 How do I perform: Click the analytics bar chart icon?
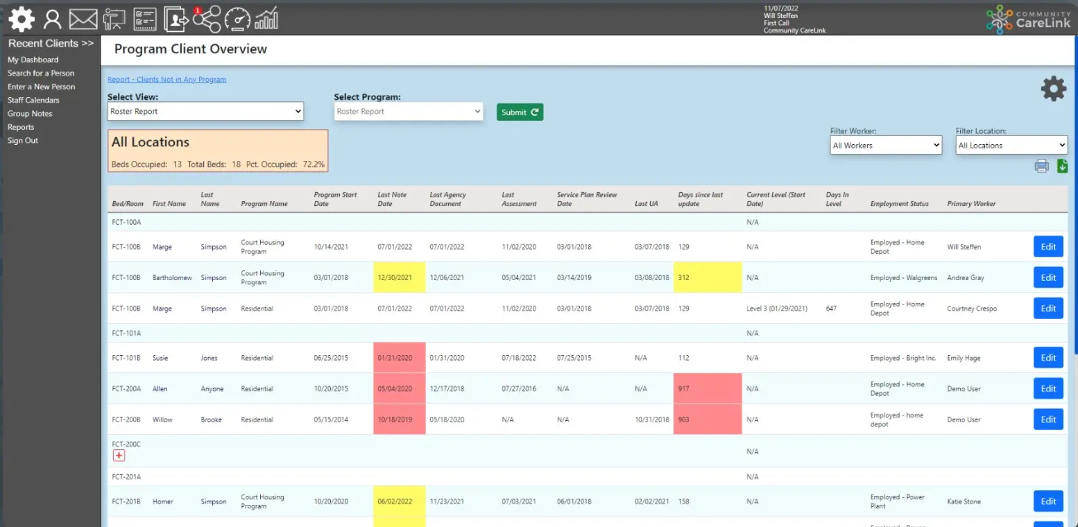click(x=267, y=19)
